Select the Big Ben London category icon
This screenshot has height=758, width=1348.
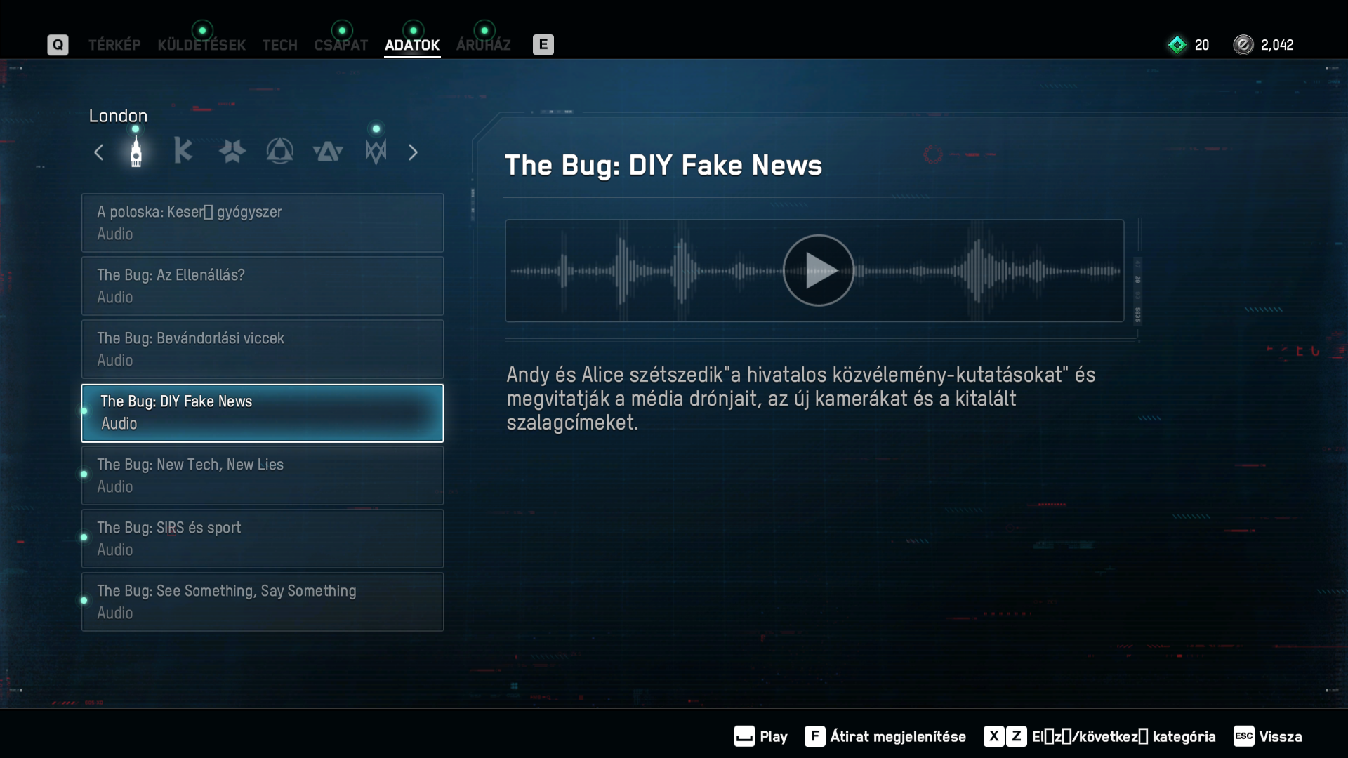pyautogui.click(x=136, y=152)
